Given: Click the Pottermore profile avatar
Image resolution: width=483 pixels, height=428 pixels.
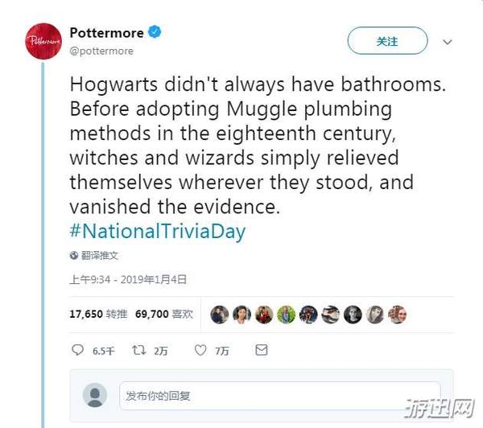Looking at the screenshot, I should pyautogui.click(x=43, y=41).
